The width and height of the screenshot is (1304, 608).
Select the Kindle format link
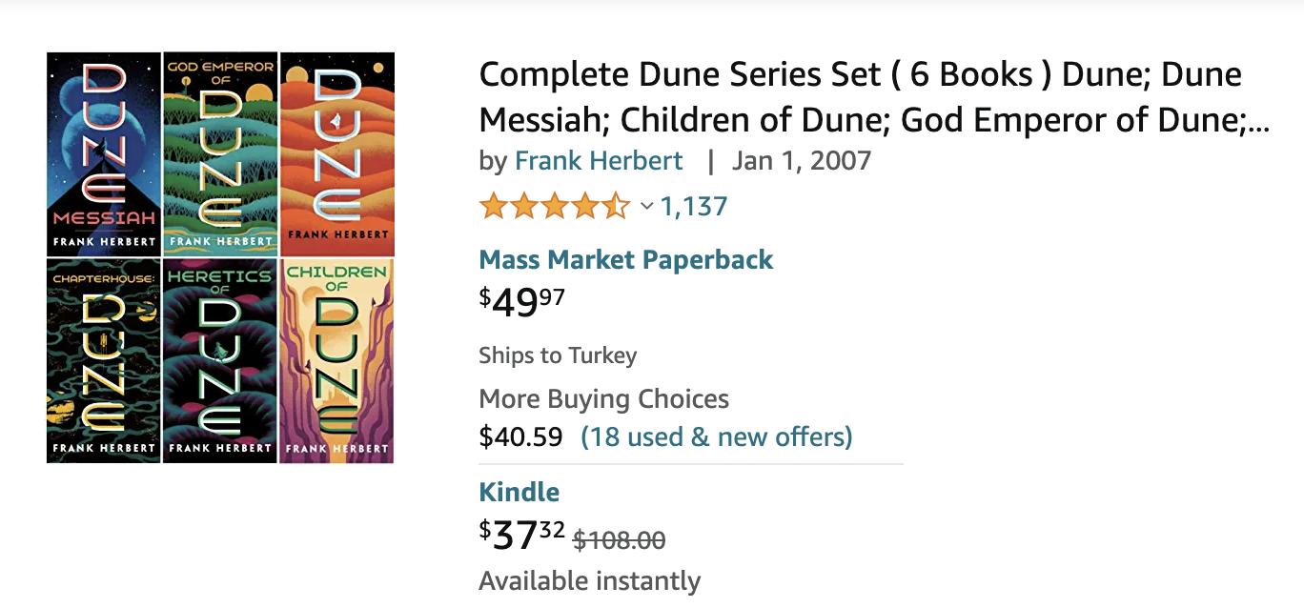(519, 492)
